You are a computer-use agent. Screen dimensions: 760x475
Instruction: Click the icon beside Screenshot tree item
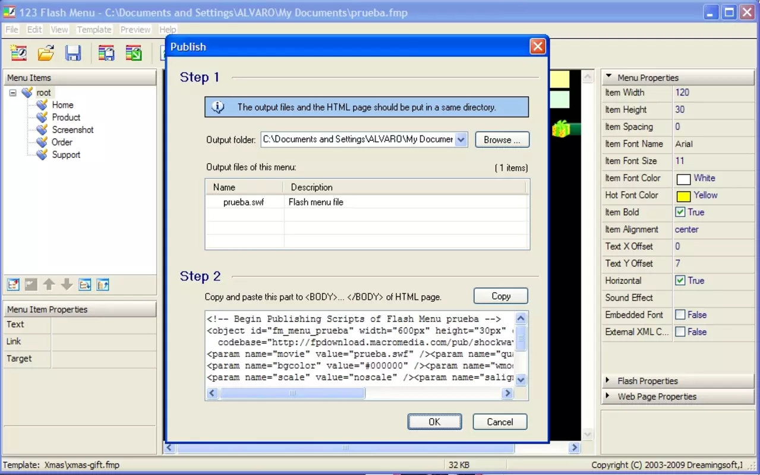[x=42, y=129]
